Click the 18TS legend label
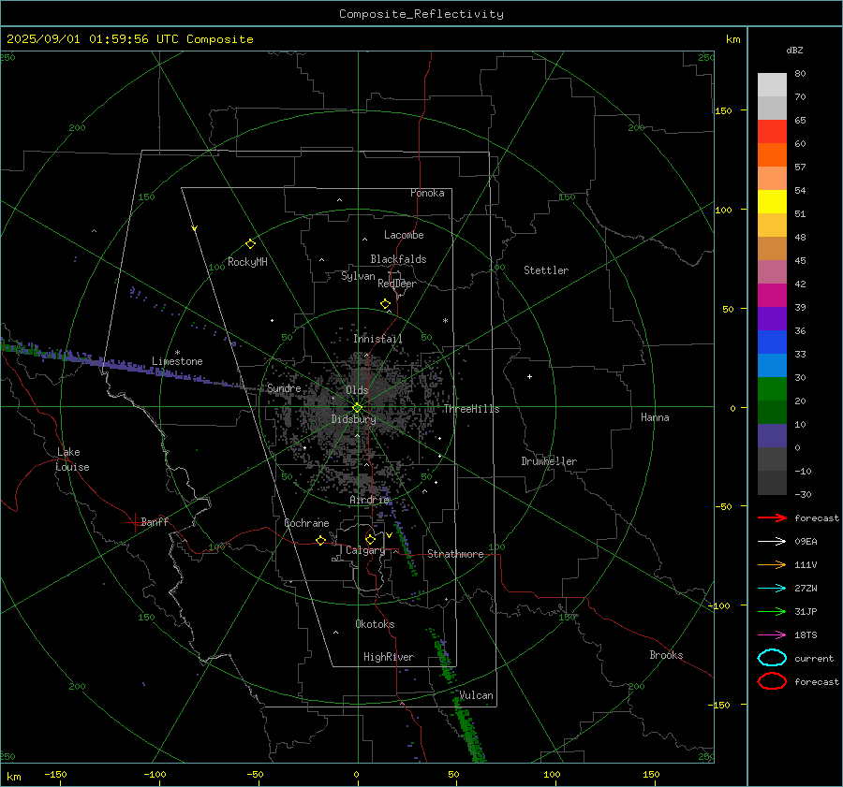Image resolution: width=843 pixels, height=787 pixels. pos(806,635)
